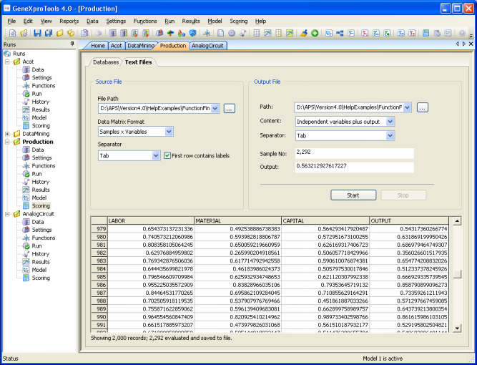Open the Functions menu

[x=145, y=21]
